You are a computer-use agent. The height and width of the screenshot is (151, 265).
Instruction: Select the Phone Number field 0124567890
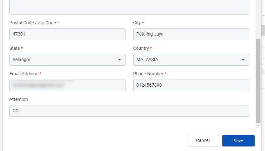click(191, 85)
